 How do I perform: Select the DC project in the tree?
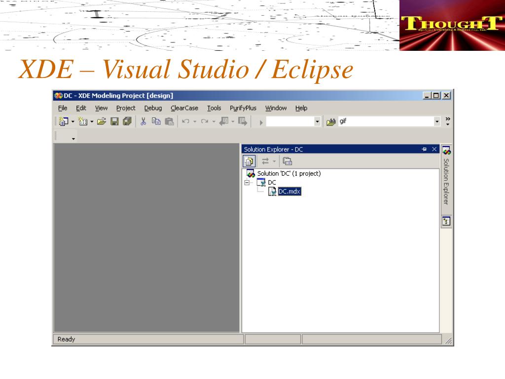(272, 183)
